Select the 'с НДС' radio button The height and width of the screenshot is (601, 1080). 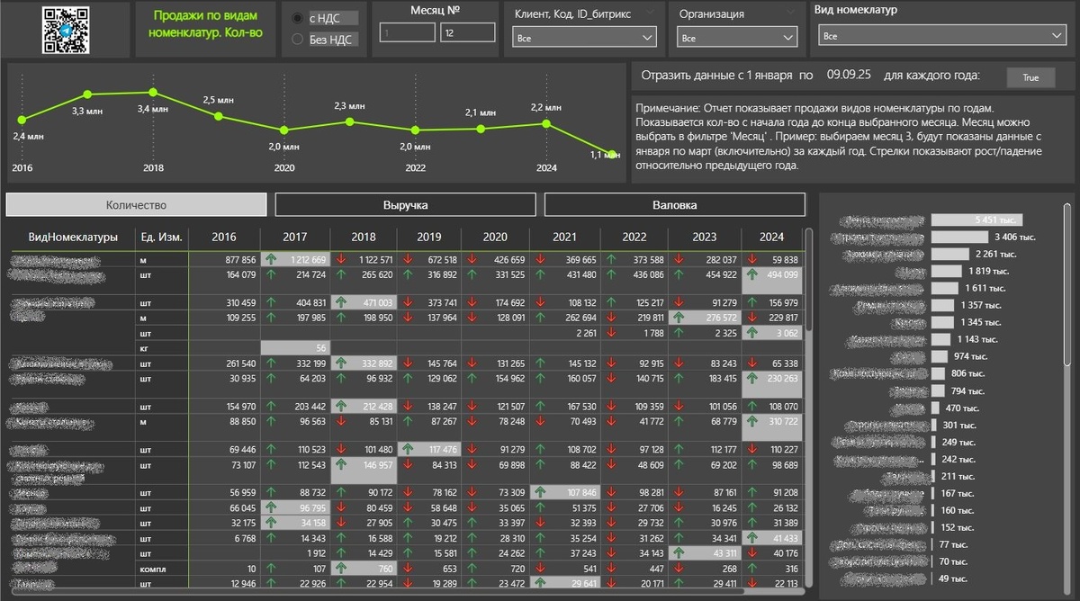[x=295, y=17]
